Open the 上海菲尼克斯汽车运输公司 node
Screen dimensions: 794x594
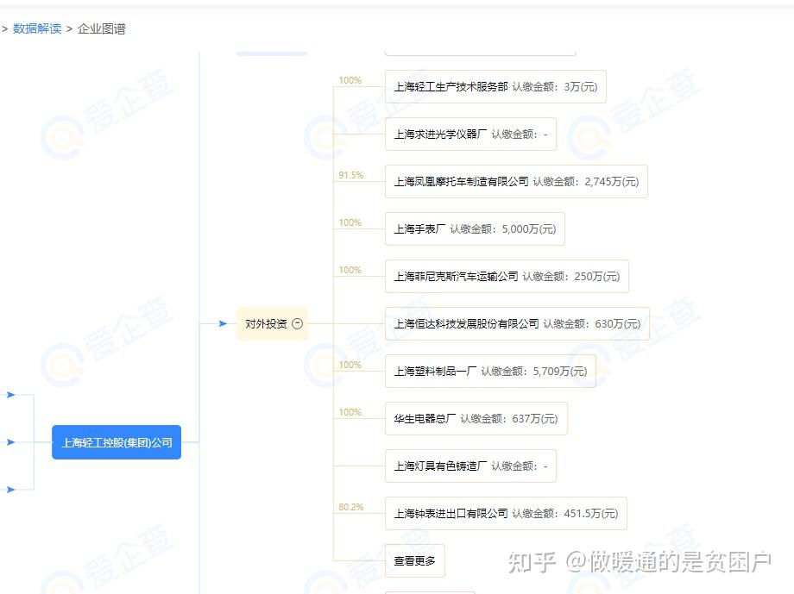click(x=507, y=276)
